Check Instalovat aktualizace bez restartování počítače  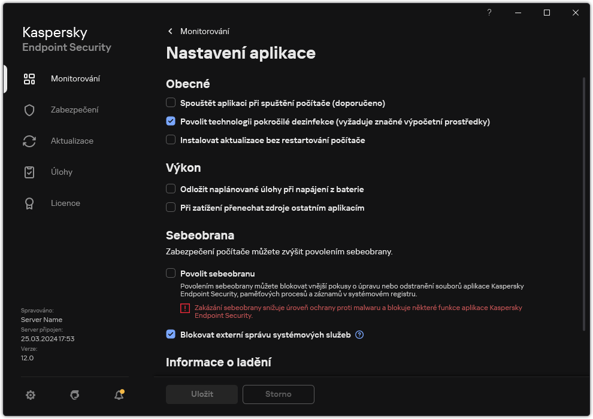coord(170,140)
